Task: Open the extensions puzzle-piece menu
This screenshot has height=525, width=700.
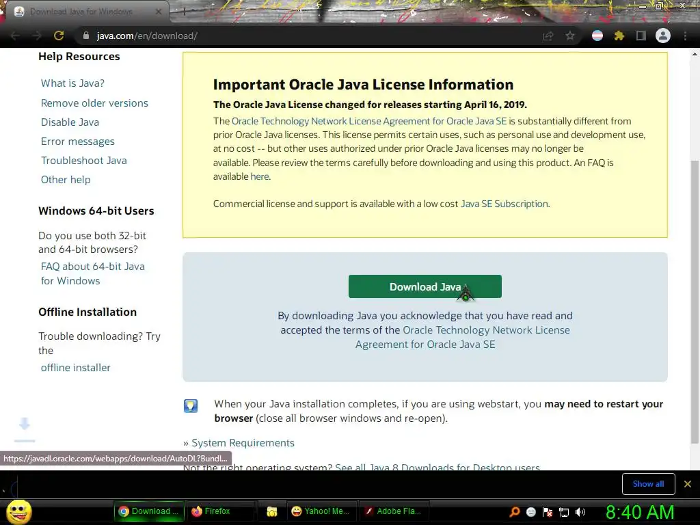Action: (x=619, y=36)
